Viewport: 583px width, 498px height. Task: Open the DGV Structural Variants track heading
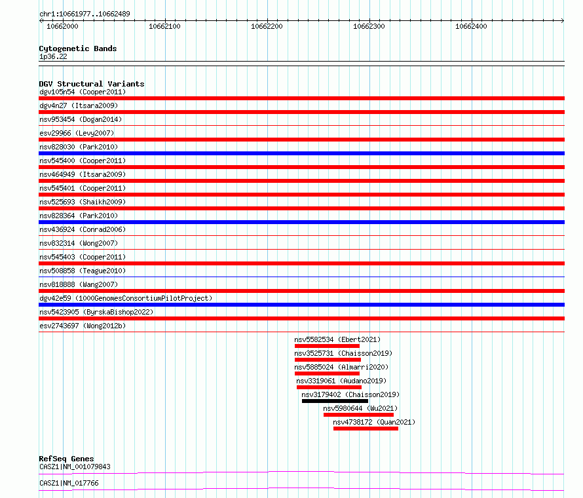92,84
